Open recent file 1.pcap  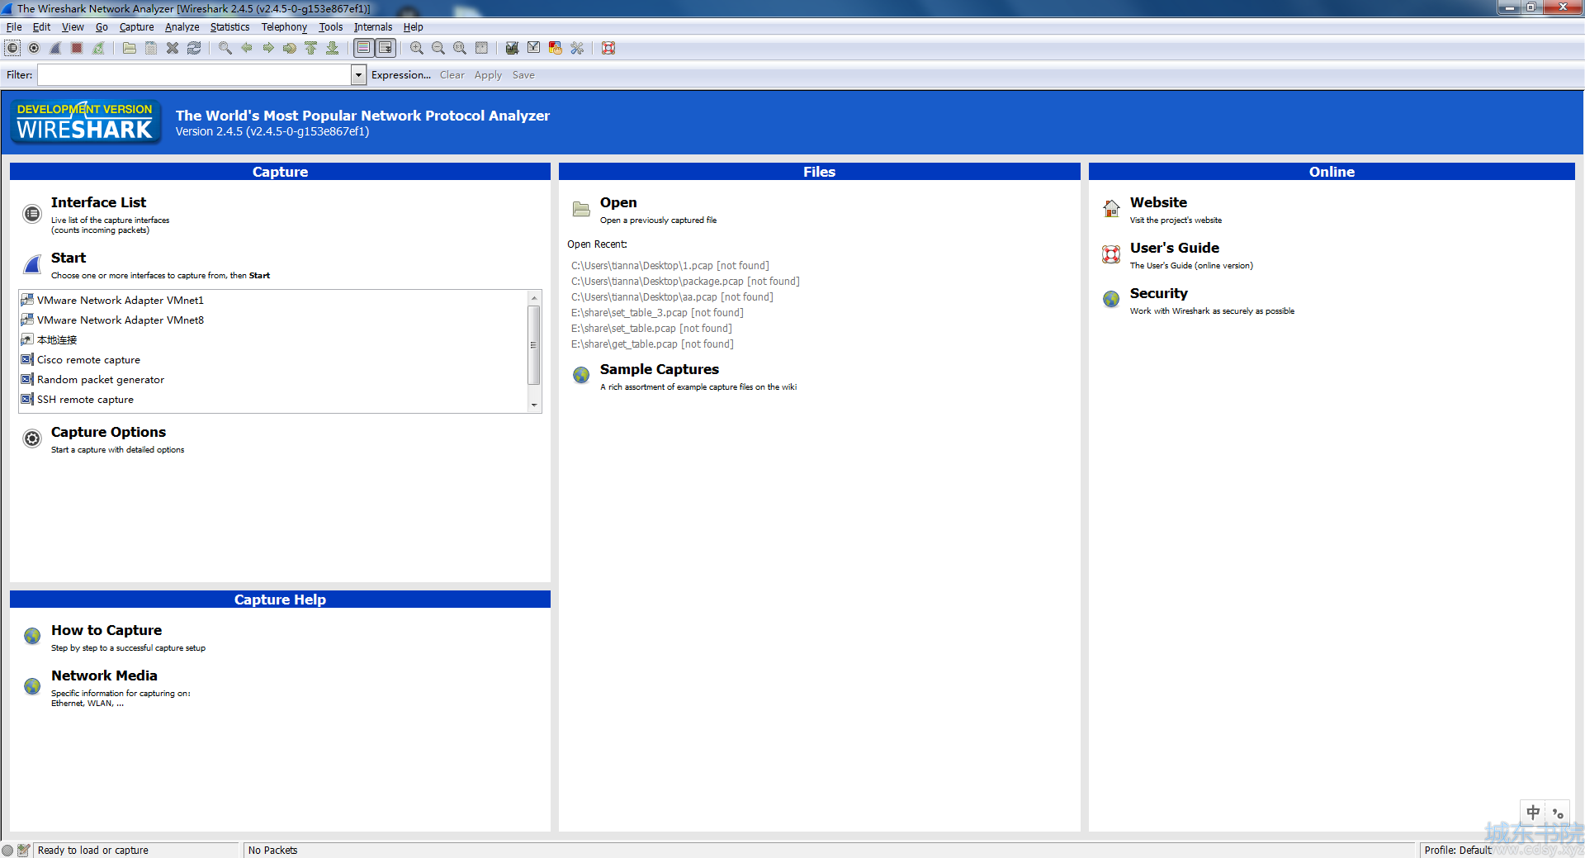669,266
